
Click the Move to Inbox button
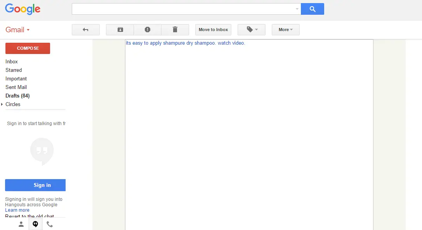[x=213, y=30]
